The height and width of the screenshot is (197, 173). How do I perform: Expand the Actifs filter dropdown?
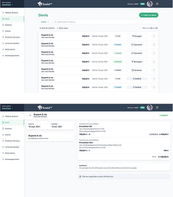click(x=45, y=22)
